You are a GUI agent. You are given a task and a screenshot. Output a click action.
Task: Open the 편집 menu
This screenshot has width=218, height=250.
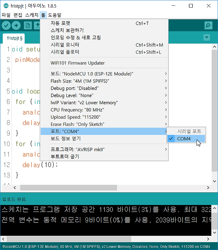[x=18, y=15]
